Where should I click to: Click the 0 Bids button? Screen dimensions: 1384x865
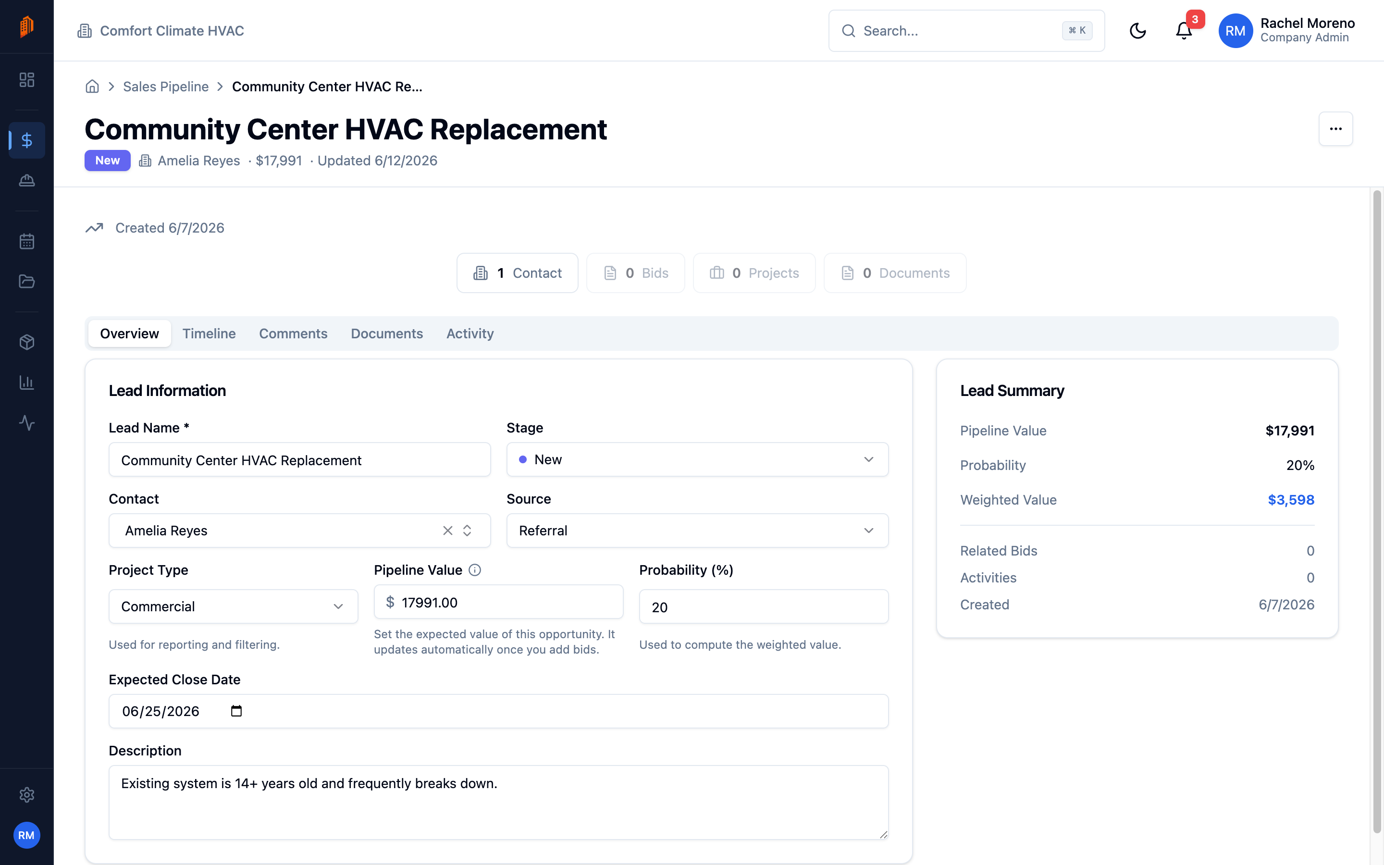coord(635,273)
